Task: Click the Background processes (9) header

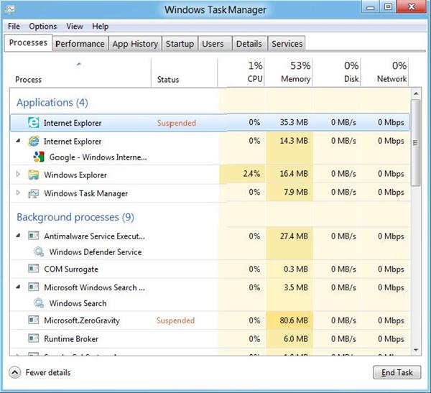Action: coord(75,217)
